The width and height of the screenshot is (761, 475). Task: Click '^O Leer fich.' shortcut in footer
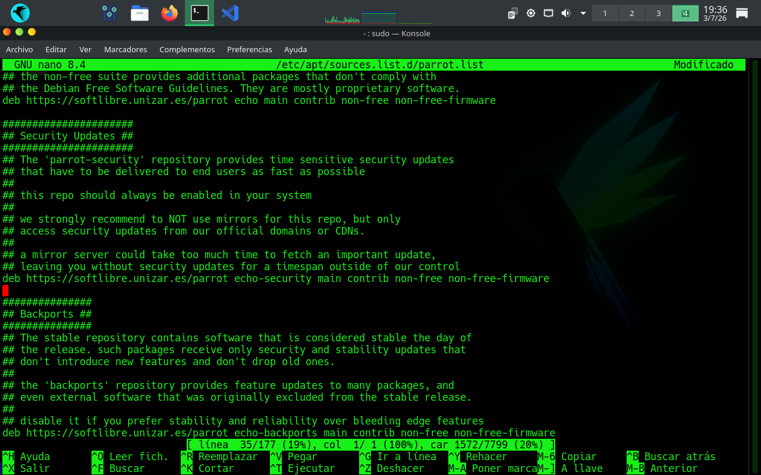[130, 457]
